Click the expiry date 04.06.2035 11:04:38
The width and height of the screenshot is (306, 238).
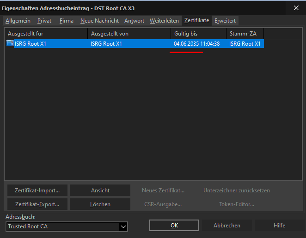[197, 44]
